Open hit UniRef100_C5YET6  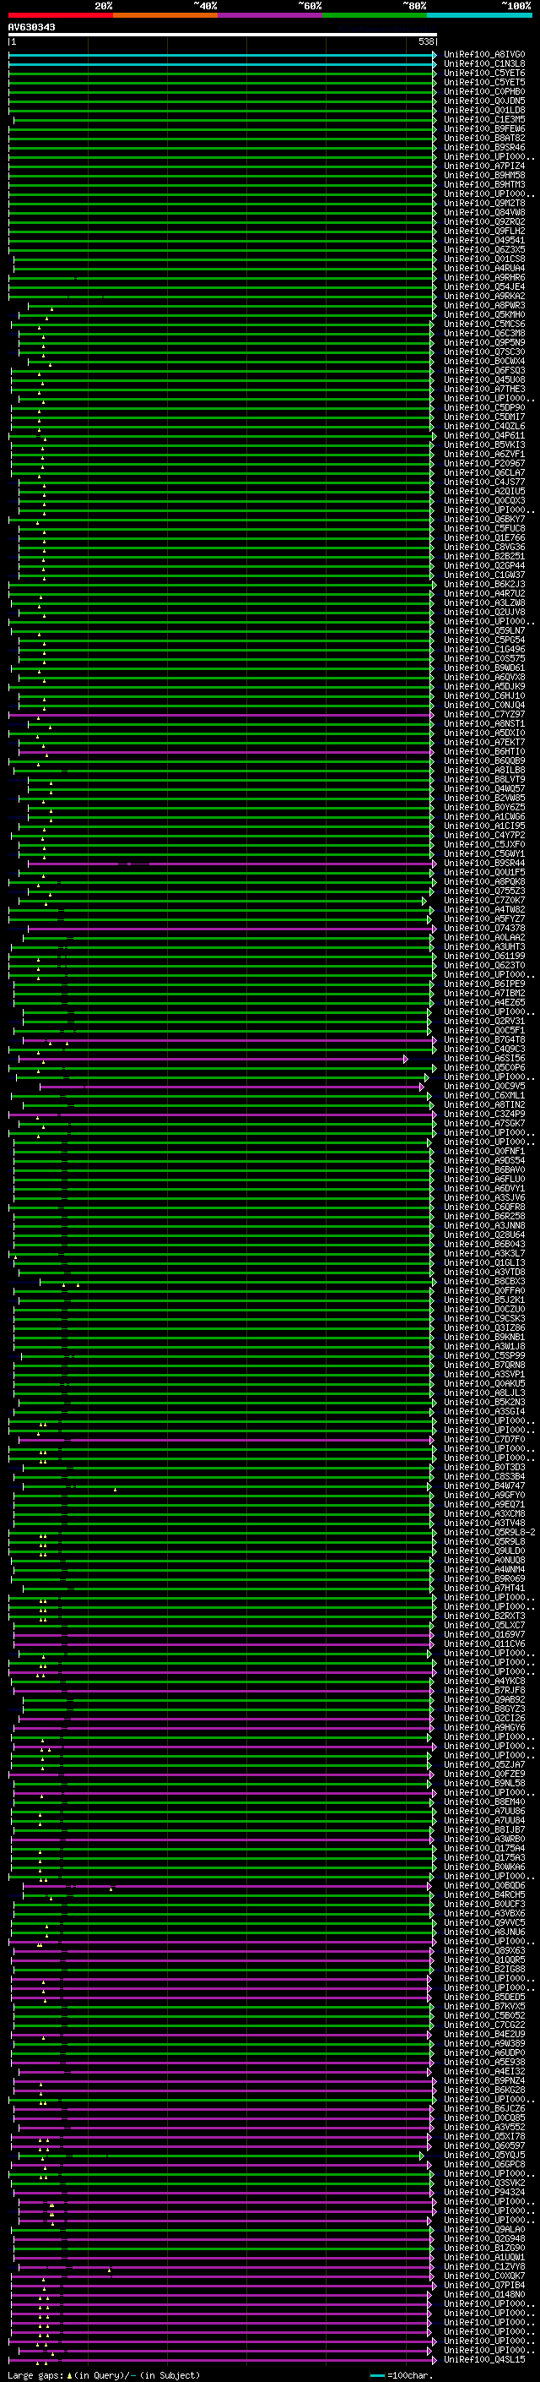point(484,73)
